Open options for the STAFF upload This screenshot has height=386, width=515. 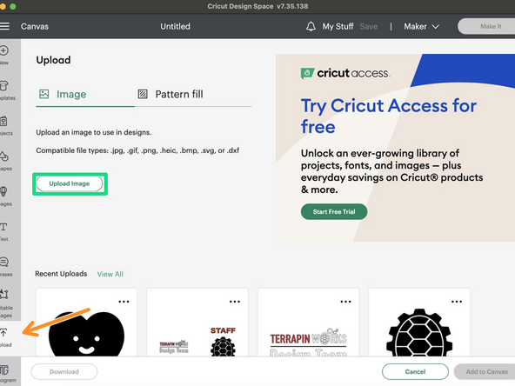point(235,302)
